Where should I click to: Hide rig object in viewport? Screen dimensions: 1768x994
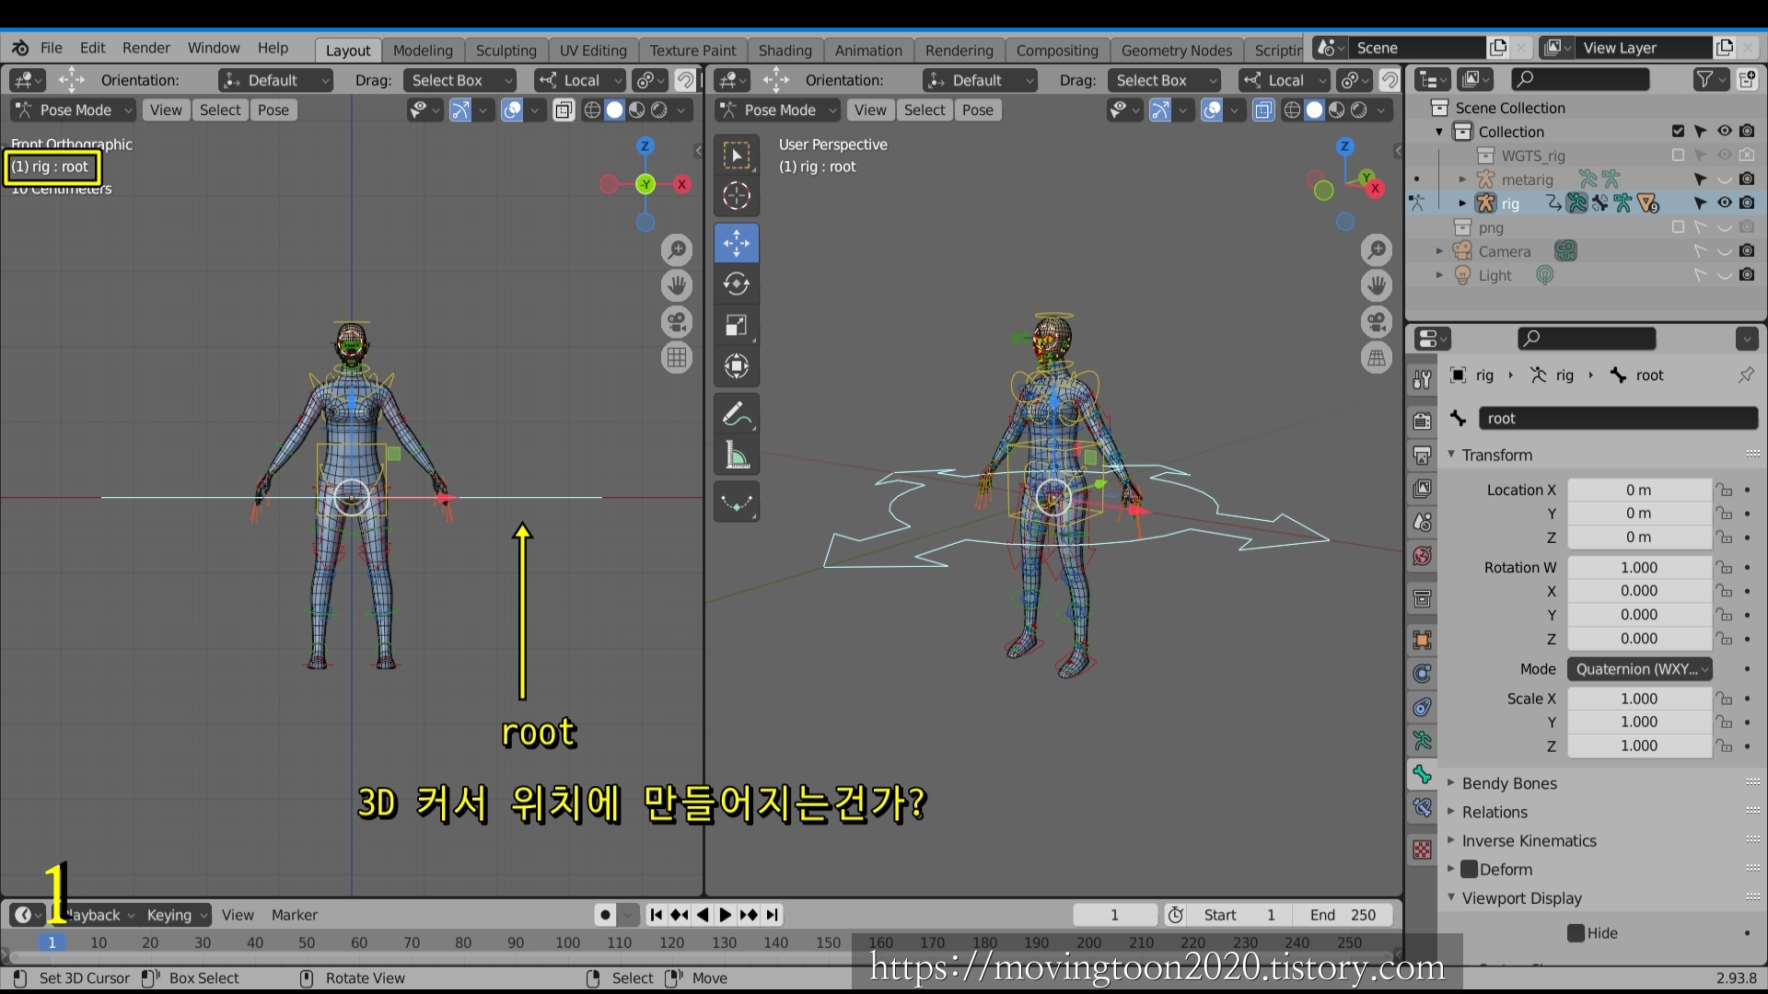pos(1724,203)
